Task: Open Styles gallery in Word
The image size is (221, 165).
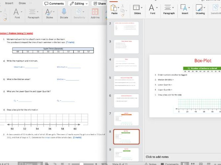Action: (x=50, y=13)
